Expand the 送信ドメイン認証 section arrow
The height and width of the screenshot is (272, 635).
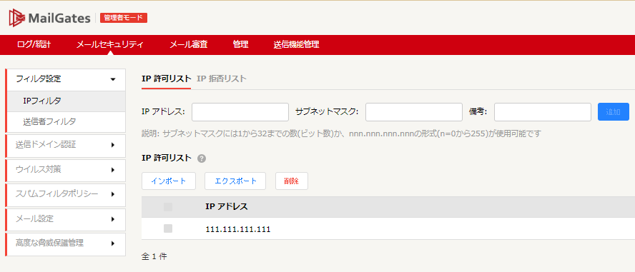113,145
